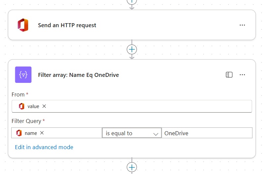Click the Edit in advanced mode link
Image resolution: width=265 pixels, height=174 pixels.
click(x=44, y=147)
